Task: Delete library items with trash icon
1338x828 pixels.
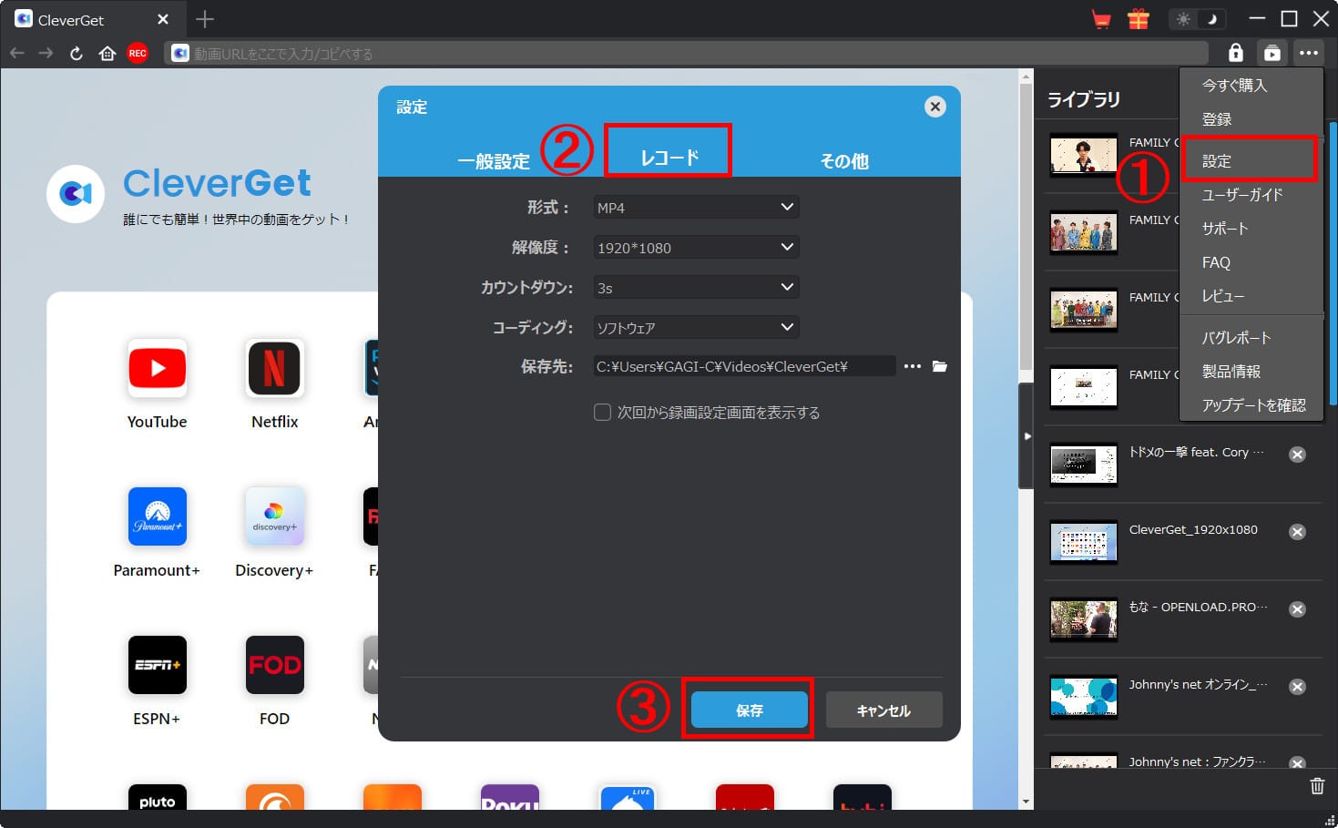Action: (x=1317, y=785)
